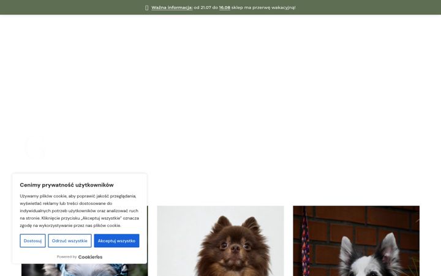
Task: Click the faint circular logo above cookie banner
Action: (x=35, y=147)
